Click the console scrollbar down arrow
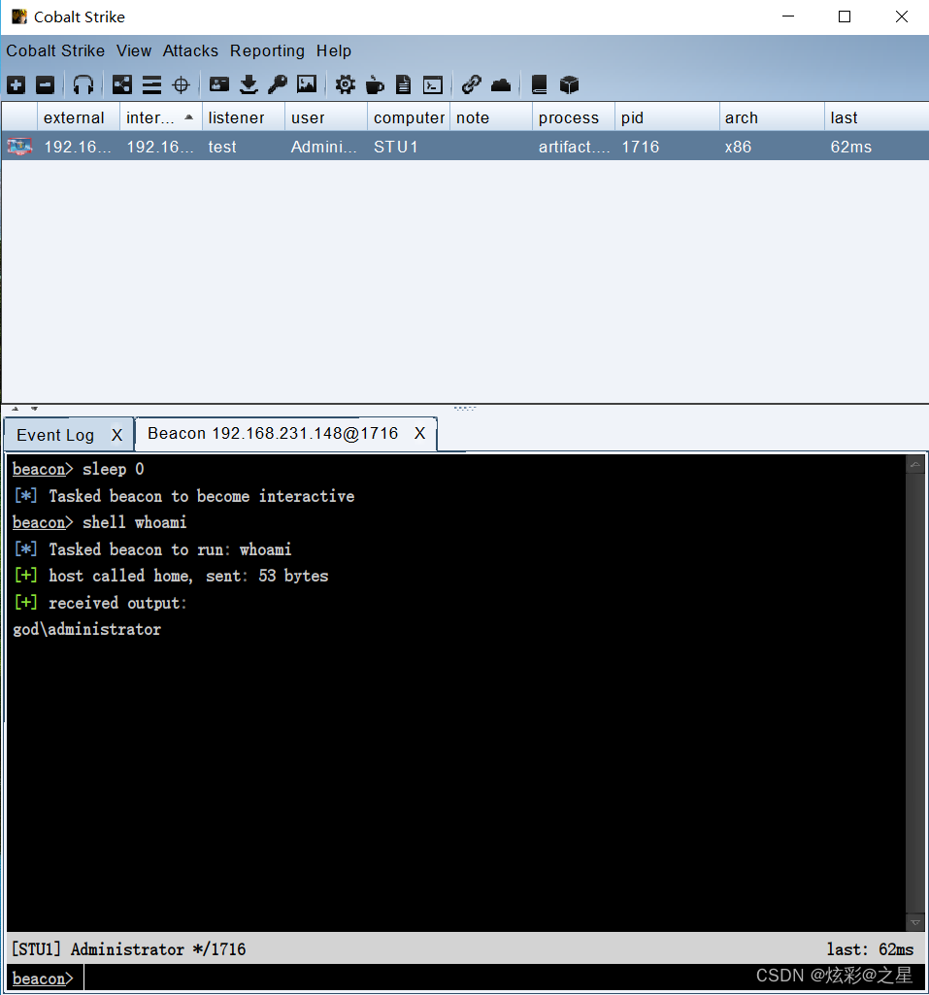929x995 pixels. pos(915,922)
